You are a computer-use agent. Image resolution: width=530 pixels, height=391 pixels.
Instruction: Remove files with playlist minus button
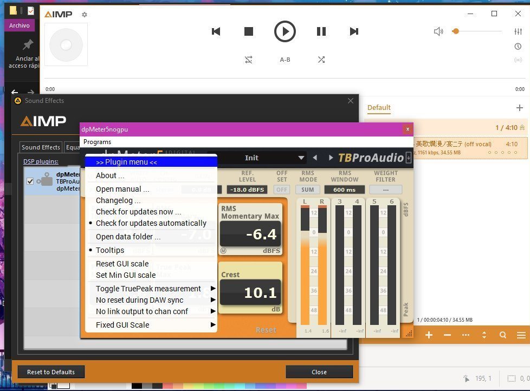(447, 335)
